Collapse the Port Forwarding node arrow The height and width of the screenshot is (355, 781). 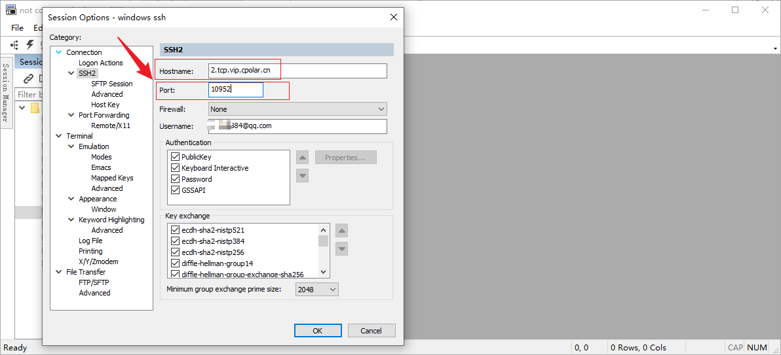click(71, 115)
